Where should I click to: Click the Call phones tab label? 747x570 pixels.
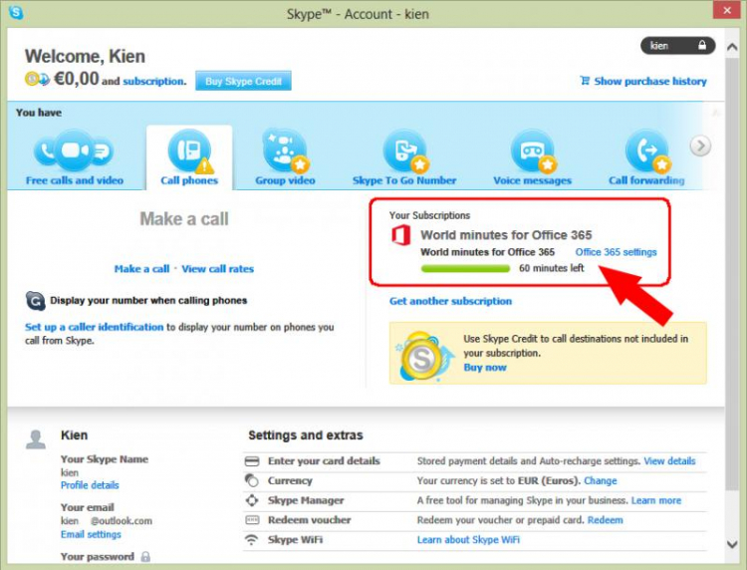click(x=189, y=180)
